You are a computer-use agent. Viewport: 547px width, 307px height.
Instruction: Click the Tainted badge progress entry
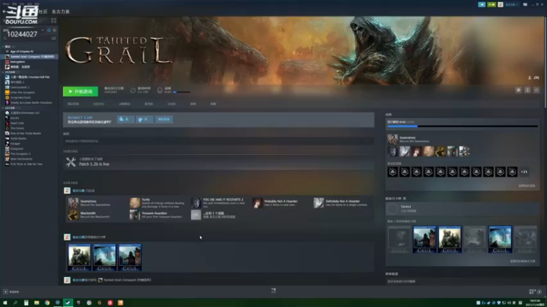click(463, 209)
